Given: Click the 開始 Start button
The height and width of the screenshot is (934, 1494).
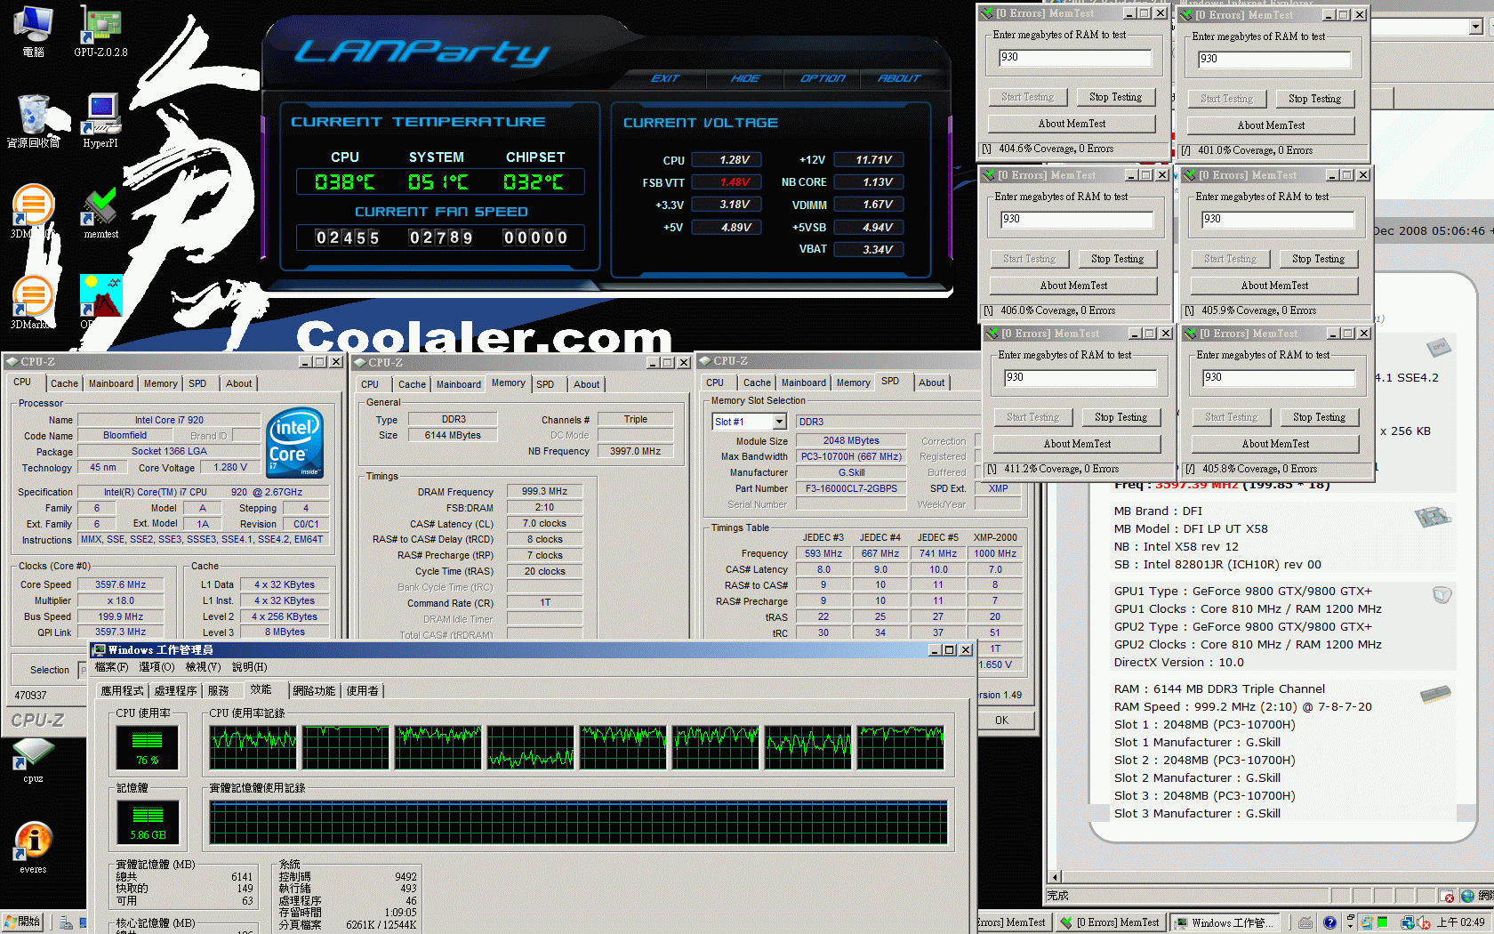Looking at the screenshot, I should coord(24,922).
